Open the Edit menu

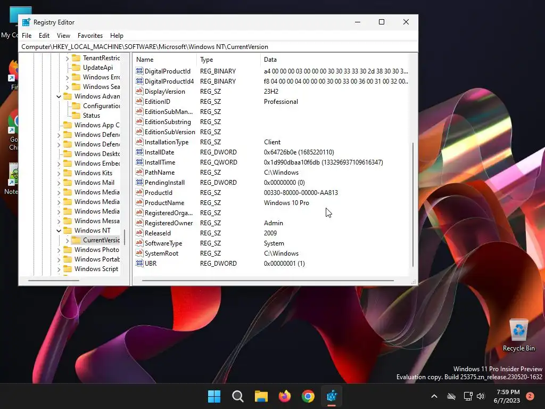[x=44, y=36]
